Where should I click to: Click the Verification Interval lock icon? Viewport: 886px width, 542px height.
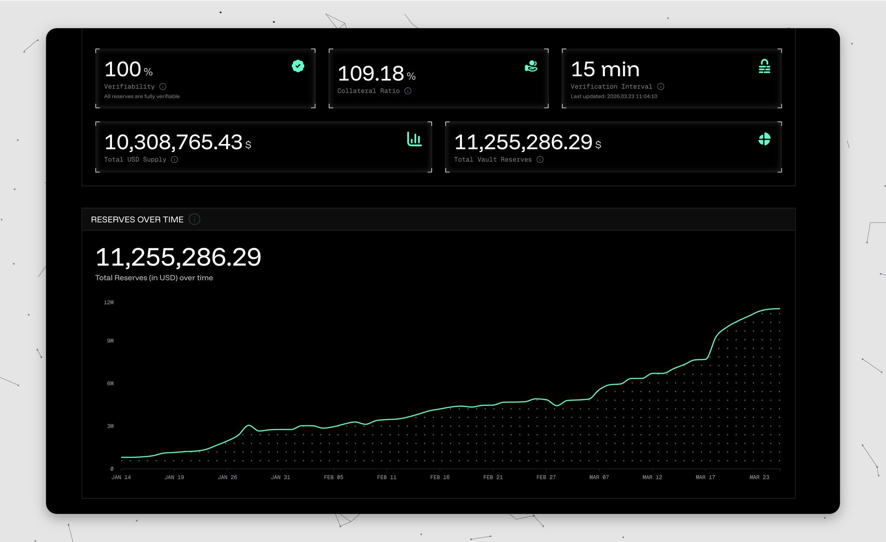point(764,66)
